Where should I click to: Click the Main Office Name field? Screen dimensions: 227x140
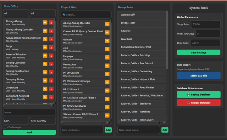(29, 112)
